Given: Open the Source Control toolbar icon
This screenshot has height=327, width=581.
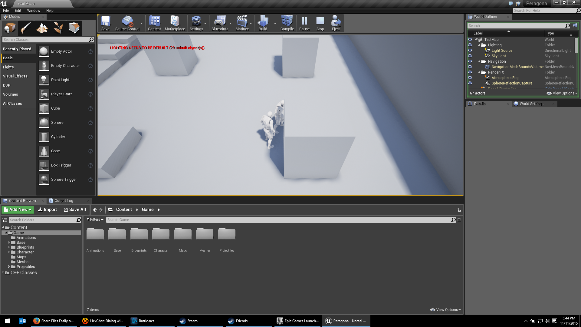Looking at the screenshot, I should (x=127, y=23).
